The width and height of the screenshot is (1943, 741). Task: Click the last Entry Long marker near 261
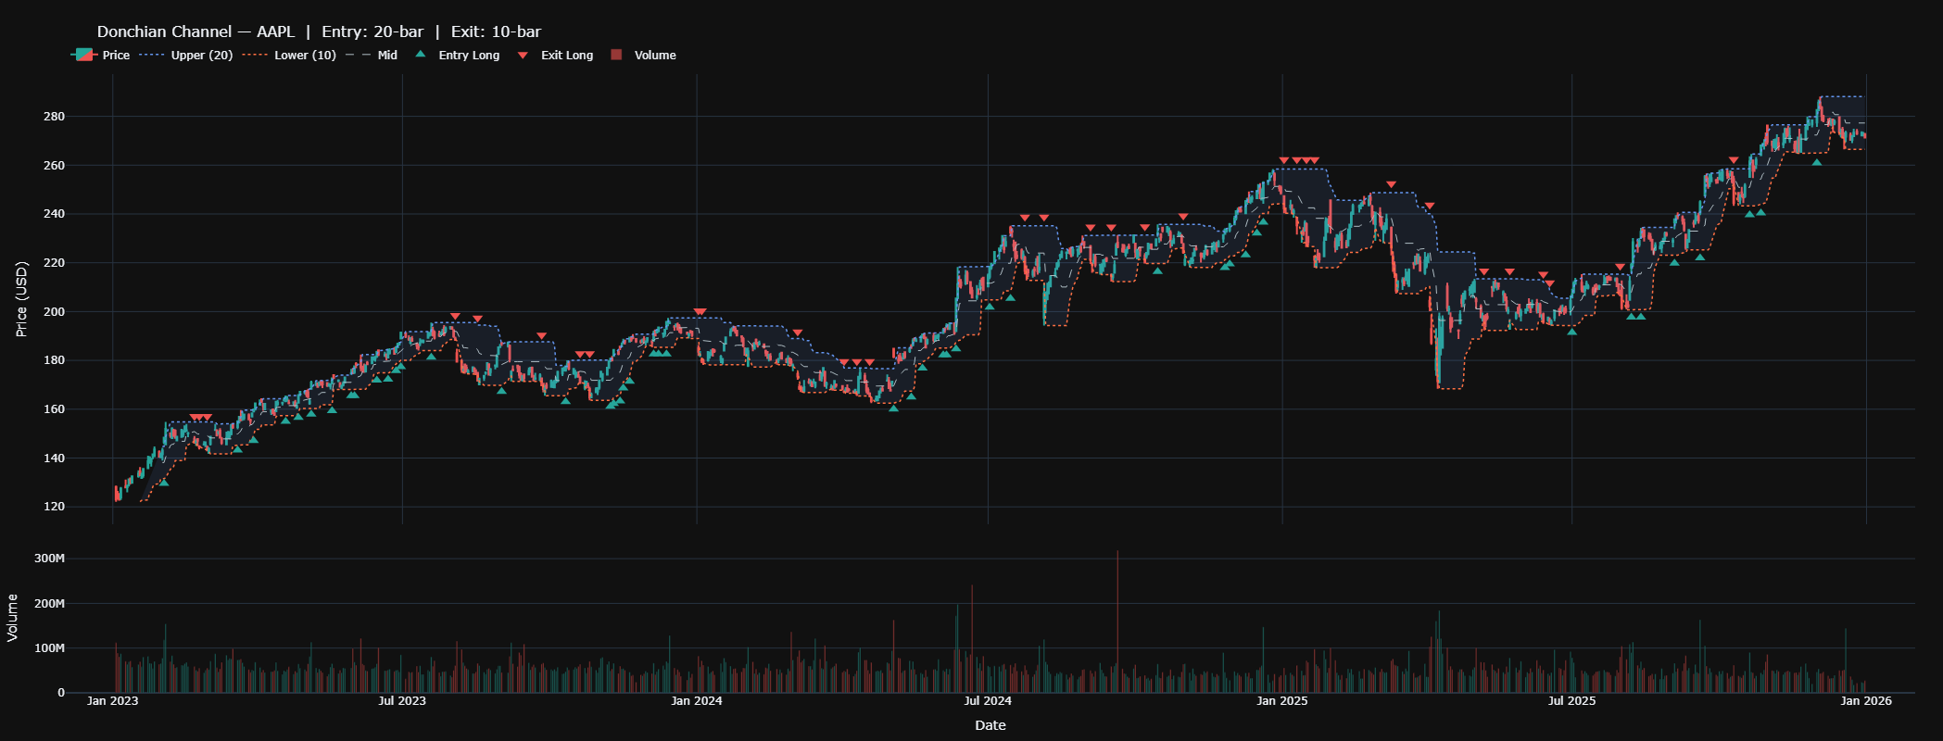pyautogui.click(x=1817, y=162)
